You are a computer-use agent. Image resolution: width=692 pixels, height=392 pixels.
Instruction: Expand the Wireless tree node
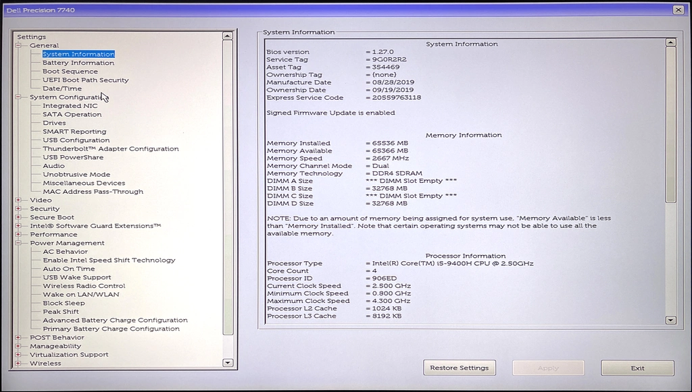tap(18, 364)
